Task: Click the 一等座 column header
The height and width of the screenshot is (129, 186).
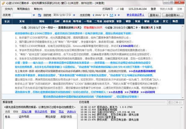Action: (x=88, y=21)
